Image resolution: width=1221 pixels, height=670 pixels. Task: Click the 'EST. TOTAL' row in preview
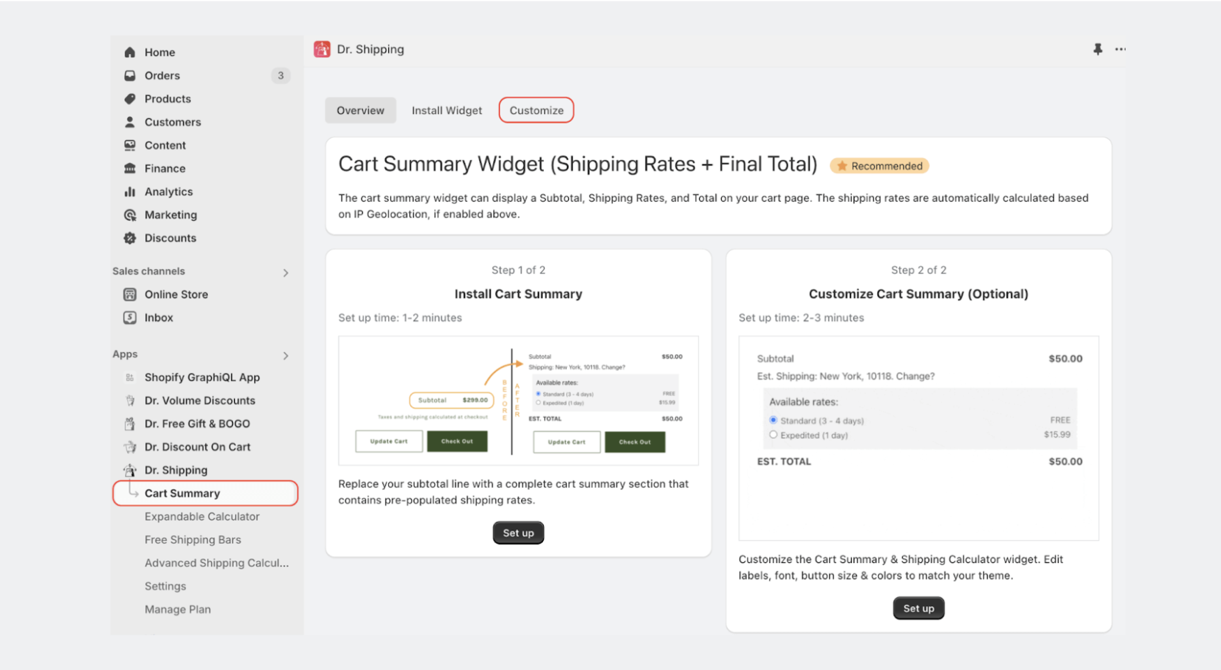[919, 461]
